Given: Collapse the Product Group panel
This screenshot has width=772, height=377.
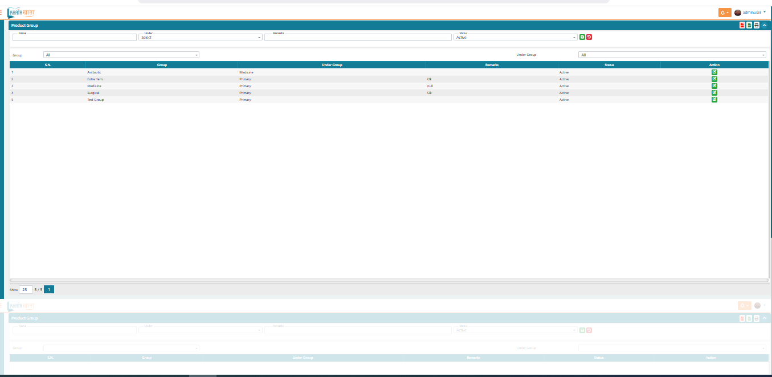Looking at the screenshot, I should coord(765,25).
